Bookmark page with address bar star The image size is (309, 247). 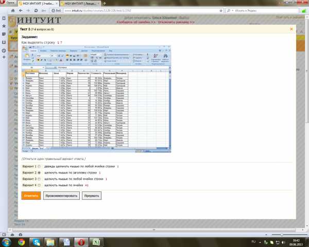pyautogui.click(x=221, y=10)
